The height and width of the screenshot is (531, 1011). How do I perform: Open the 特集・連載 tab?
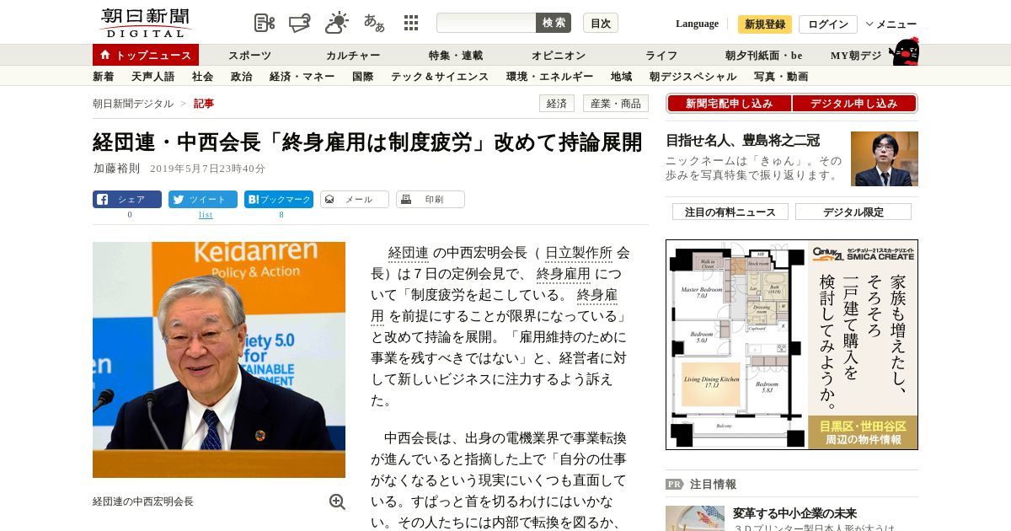(x=456, y=56)
